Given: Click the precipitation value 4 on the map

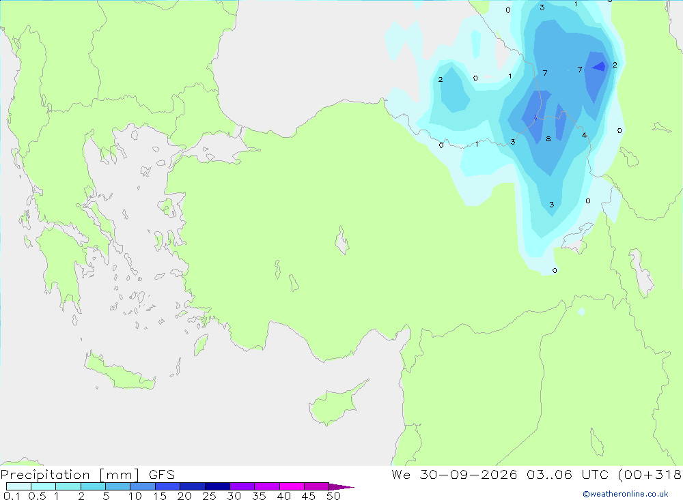Looking at the screenshot, I should point(584,135).
